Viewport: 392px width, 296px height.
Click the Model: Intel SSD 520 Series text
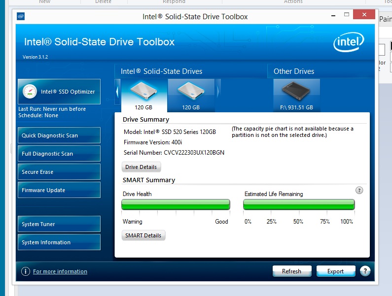click(170, 132)
